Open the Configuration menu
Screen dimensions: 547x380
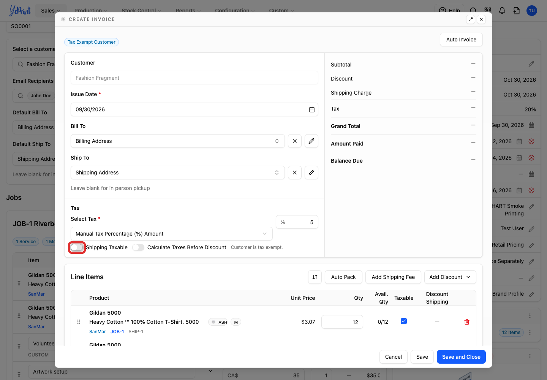point(235,11)
